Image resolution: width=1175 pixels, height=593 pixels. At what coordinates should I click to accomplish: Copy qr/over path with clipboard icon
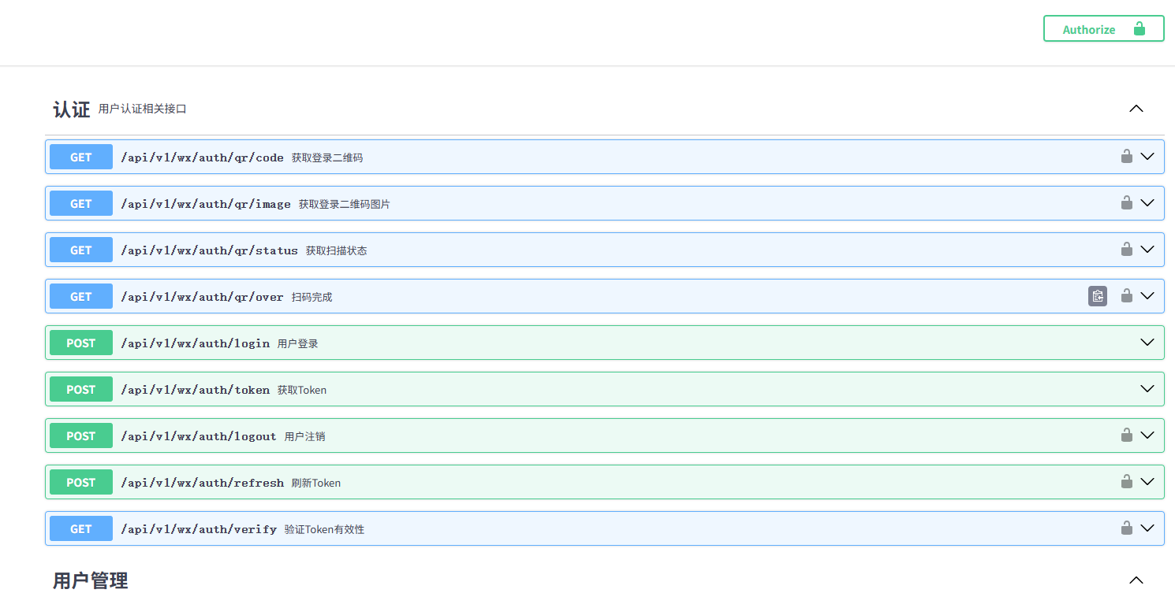pos(1098,296)
